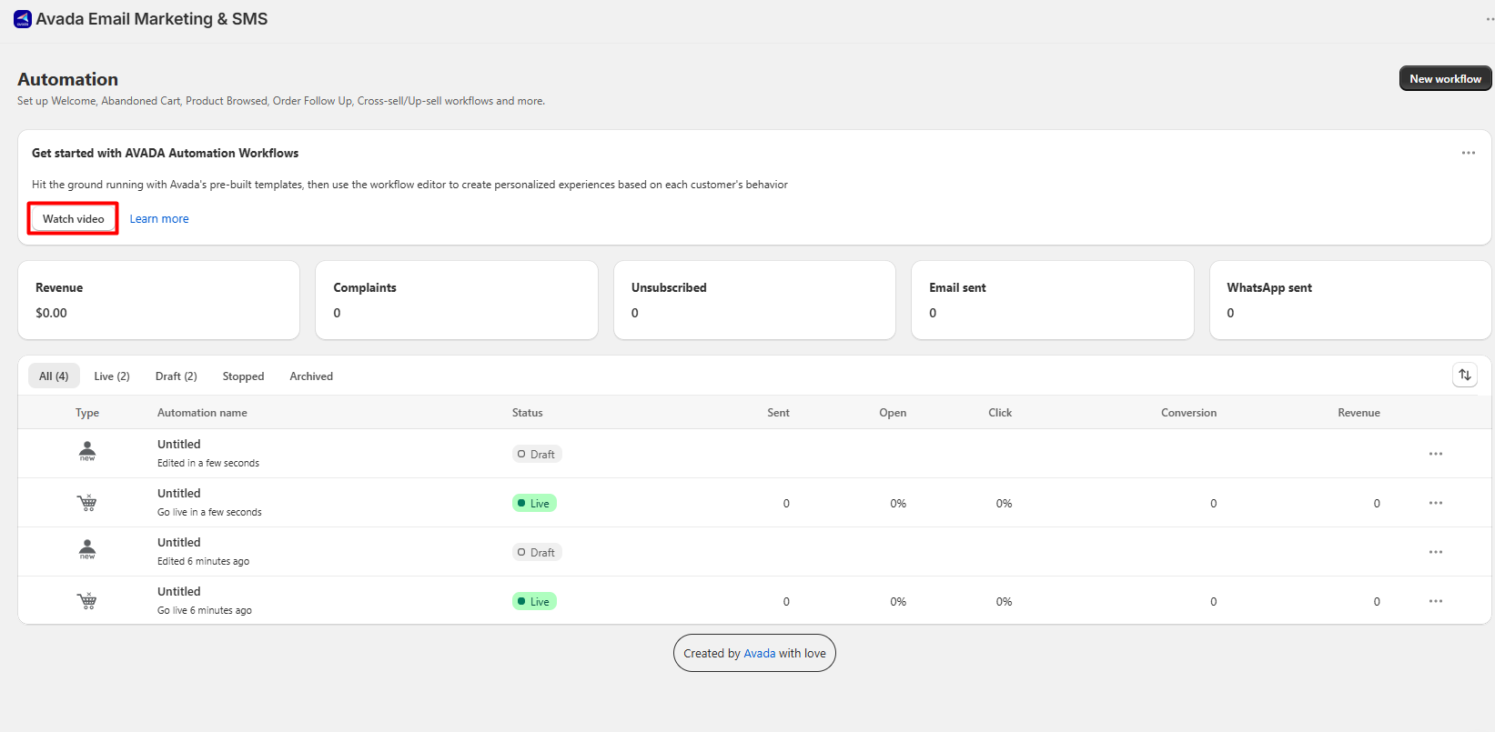The height and width of the screenshot is (732, 1495).
Task: Click the Complaints stat card
Action: pyautogui.click(x=457, y=300)
